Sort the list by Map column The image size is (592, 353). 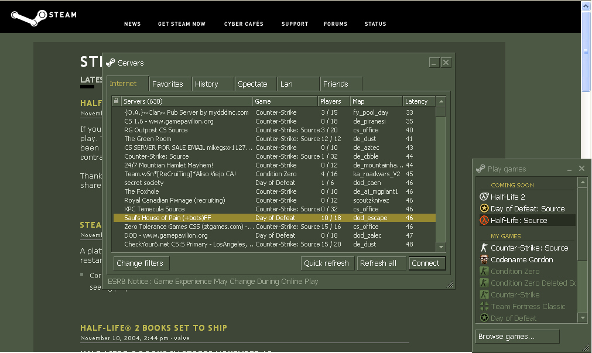tap(376, 101)
